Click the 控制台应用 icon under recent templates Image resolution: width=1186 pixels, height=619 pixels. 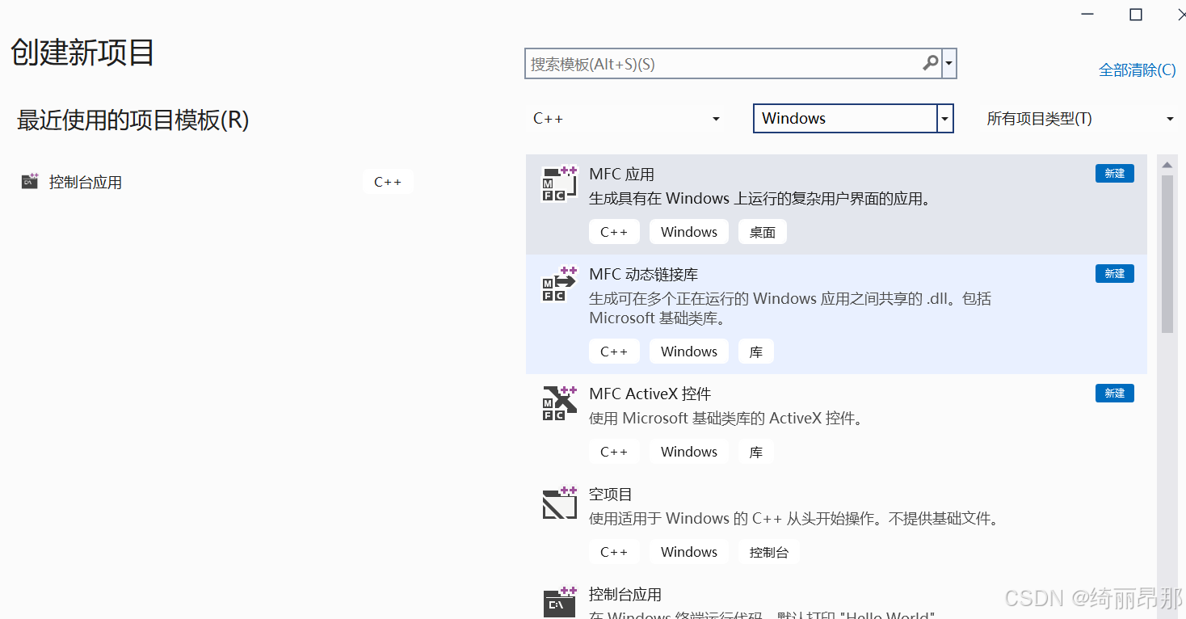(x=30, y=182)
